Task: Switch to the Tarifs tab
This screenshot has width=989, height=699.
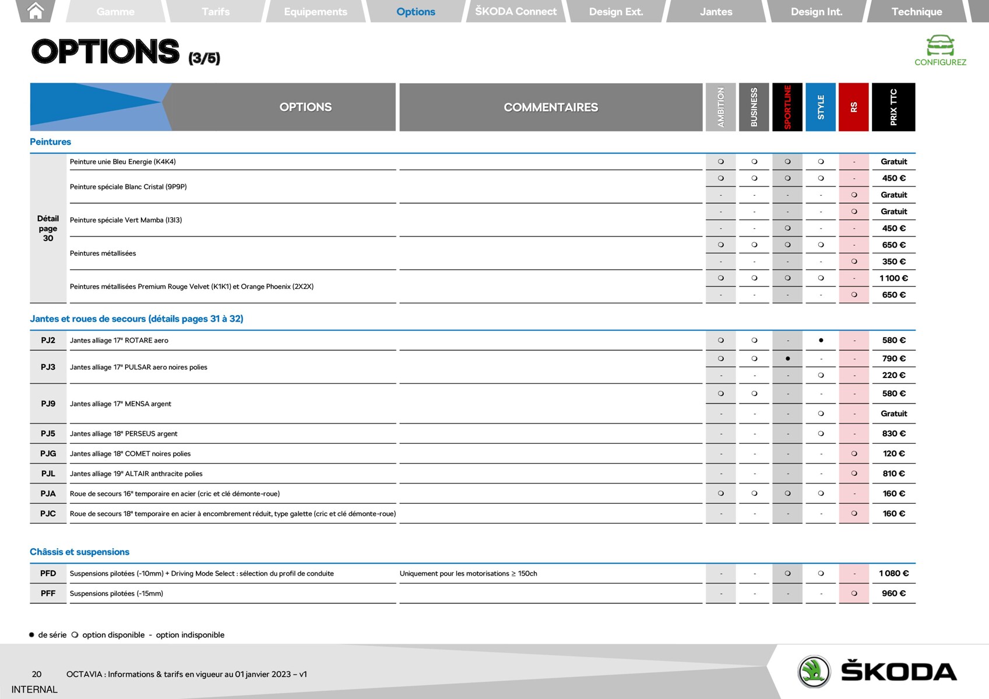Action: point(216,12)
